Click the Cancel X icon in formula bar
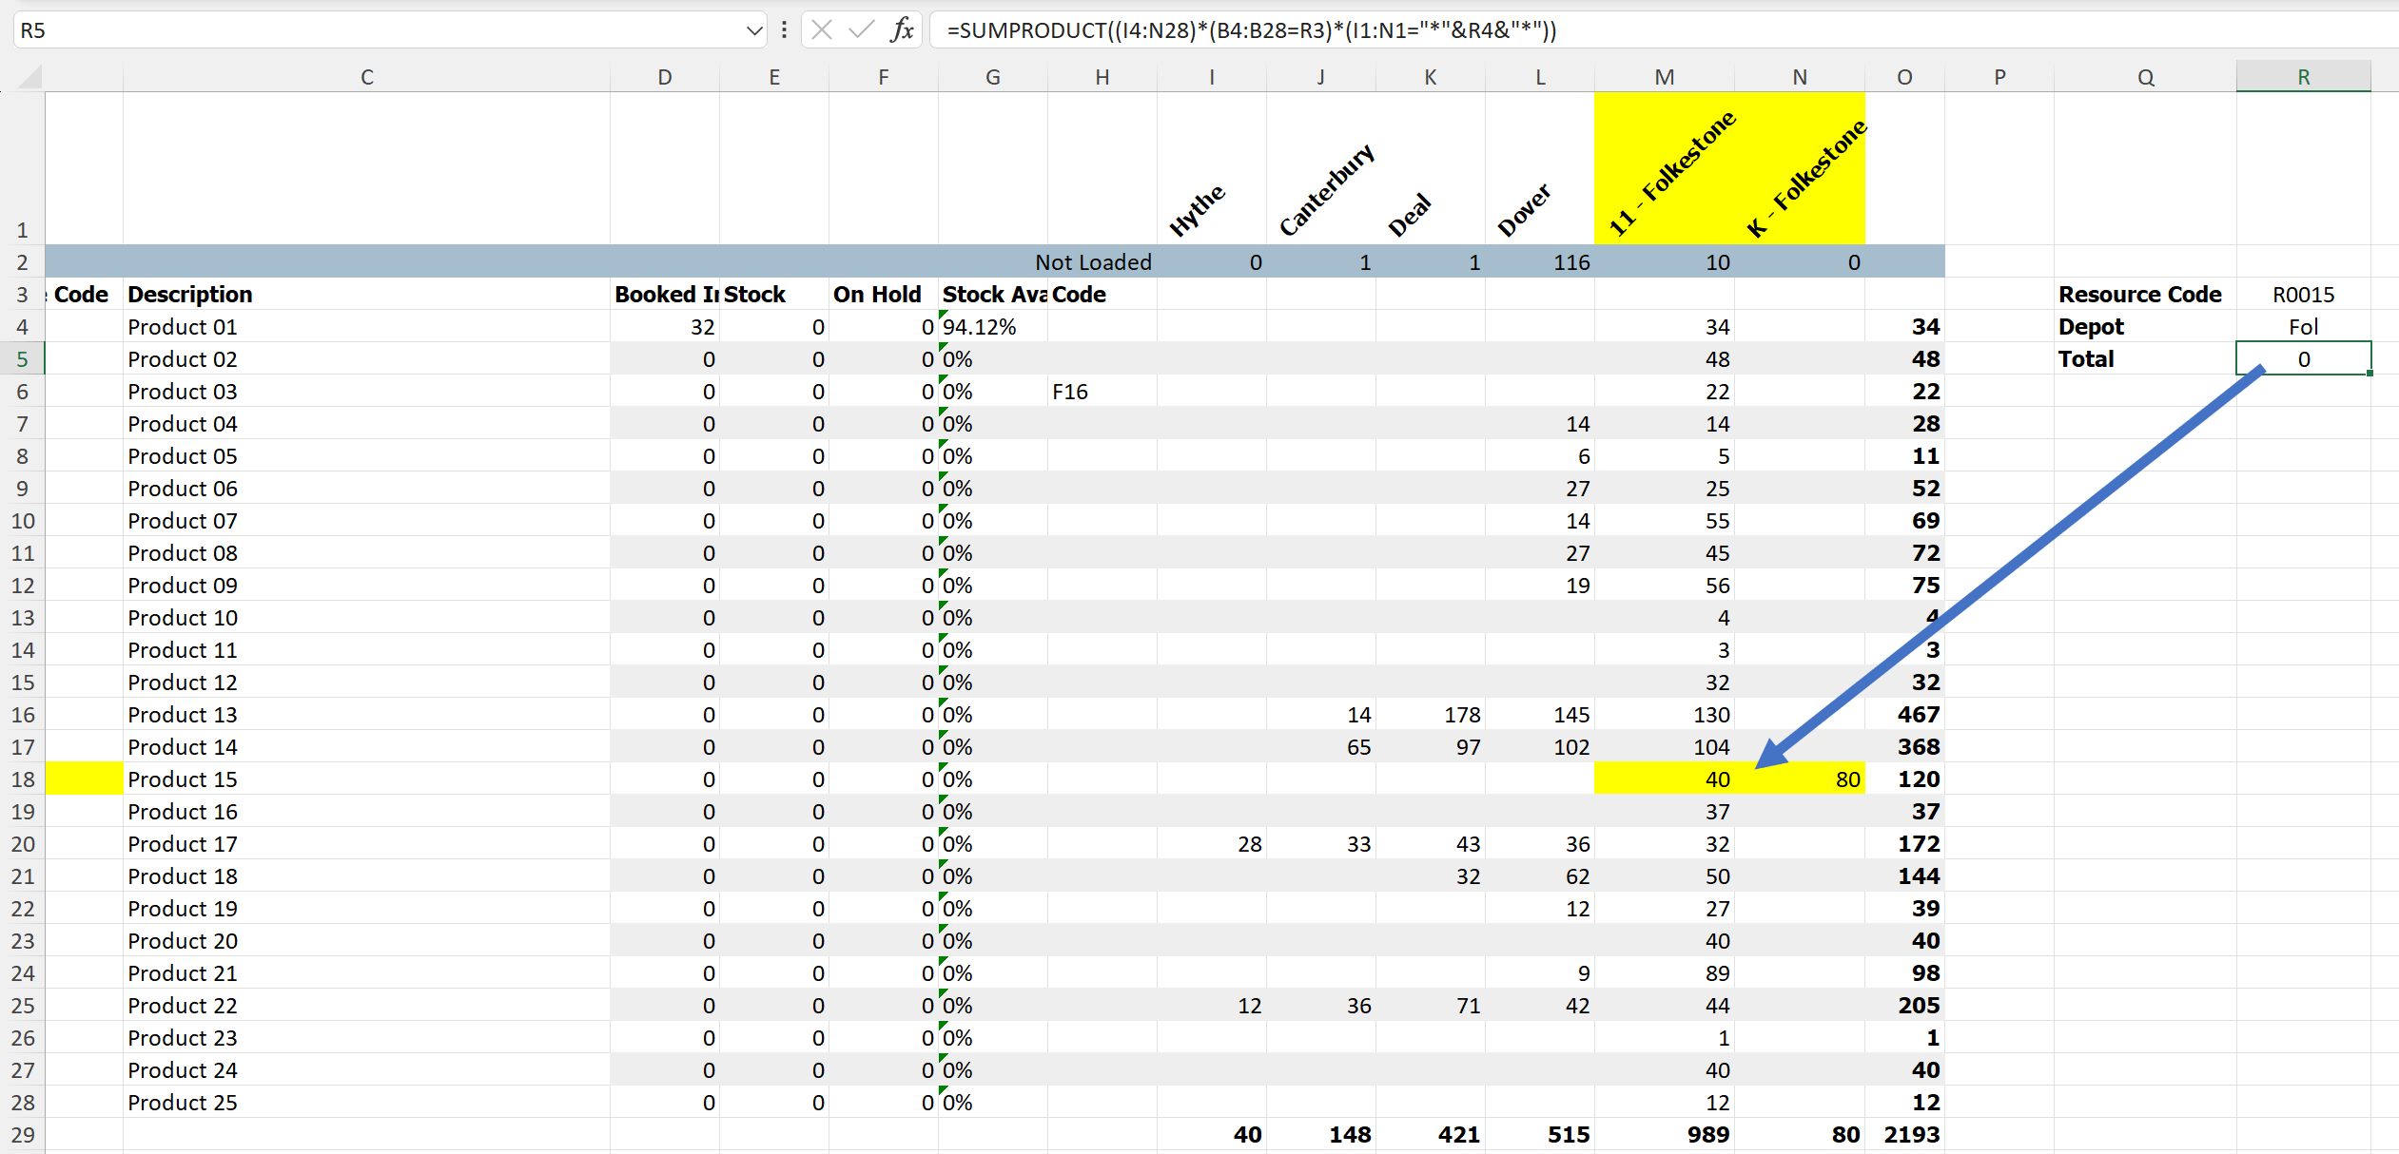Image resolution: width=2399 pixels, height=1154 pixels. point(823,29)
